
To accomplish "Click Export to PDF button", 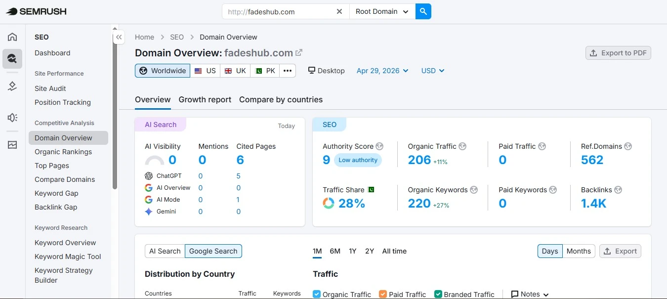I will point(618,53).
